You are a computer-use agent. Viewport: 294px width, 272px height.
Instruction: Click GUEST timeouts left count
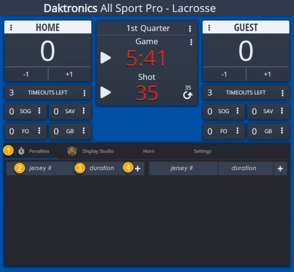pyautogui.click(x=210, y=92)
